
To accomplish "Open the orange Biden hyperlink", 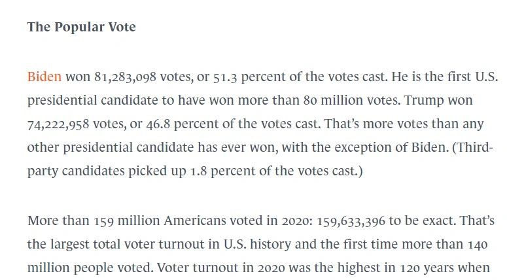I will pyautogui.click(x=44, y=77).
